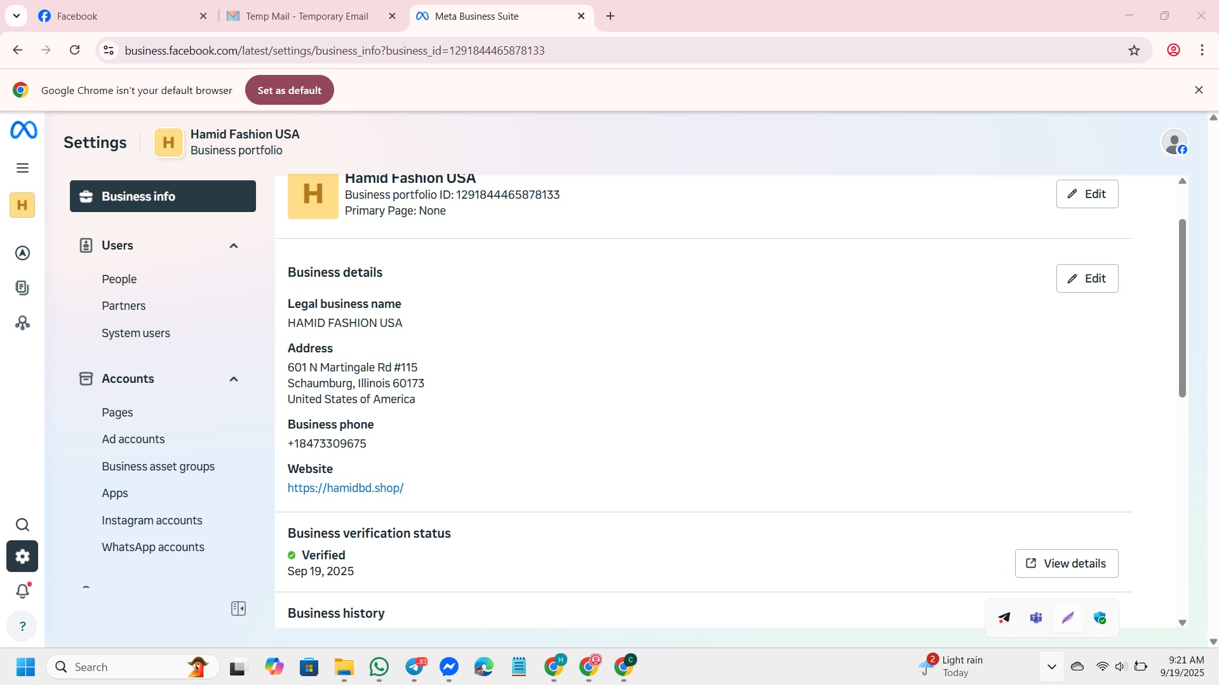The height and width of the screenshot is (685, 1219).
Task: Open People under Users
Action: pyautogui.click(x=119, y=279)
